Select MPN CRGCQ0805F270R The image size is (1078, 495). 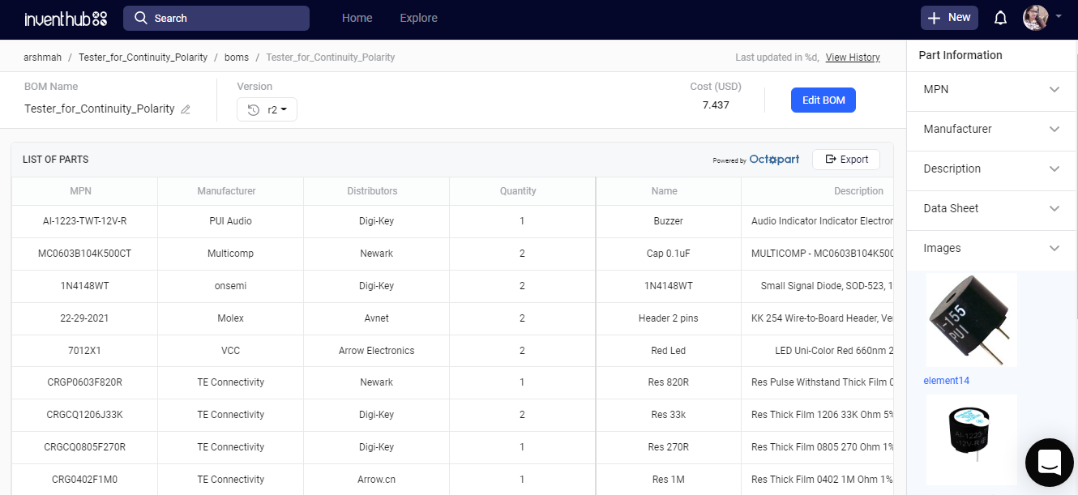coord(84,447)
